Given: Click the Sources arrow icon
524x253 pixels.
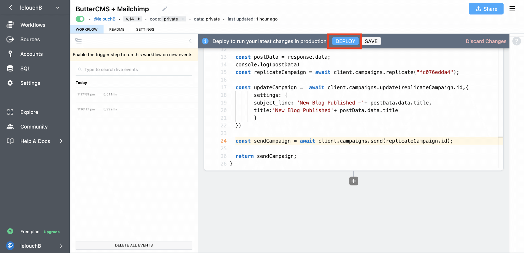Looking at the screenshot, I should point(10,39).
